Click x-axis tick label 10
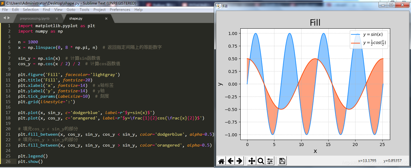The height and width of the screenshot is (168, 411). tap(302, 144)
